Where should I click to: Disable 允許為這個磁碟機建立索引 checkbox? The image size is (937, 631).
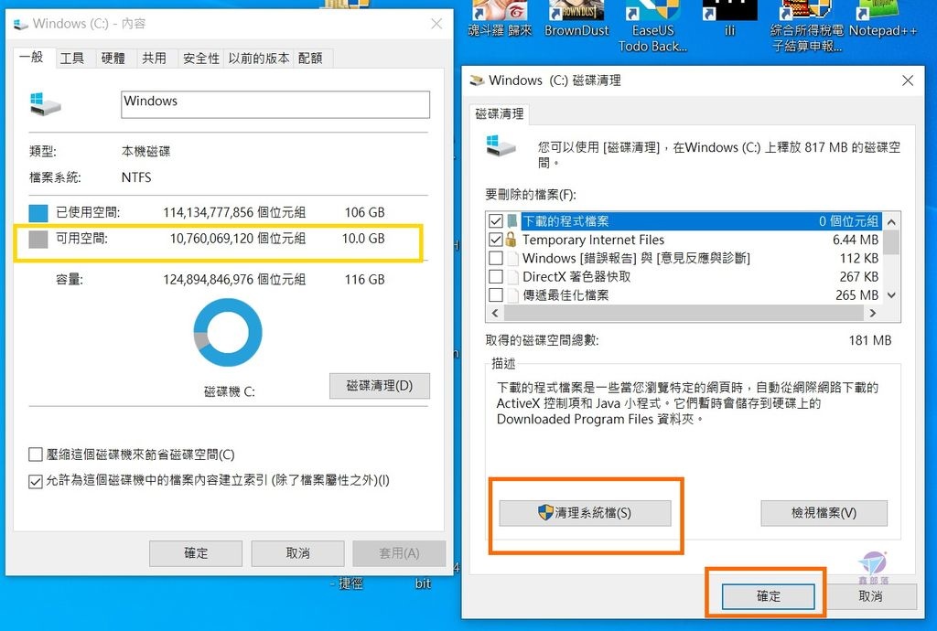coord(36,480)
